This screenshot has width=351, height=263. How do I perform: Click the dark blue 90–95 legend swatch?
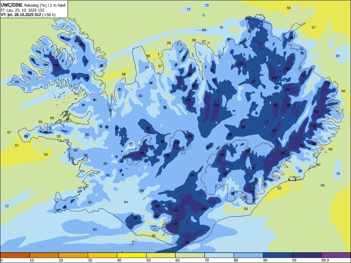coord(278,255)
